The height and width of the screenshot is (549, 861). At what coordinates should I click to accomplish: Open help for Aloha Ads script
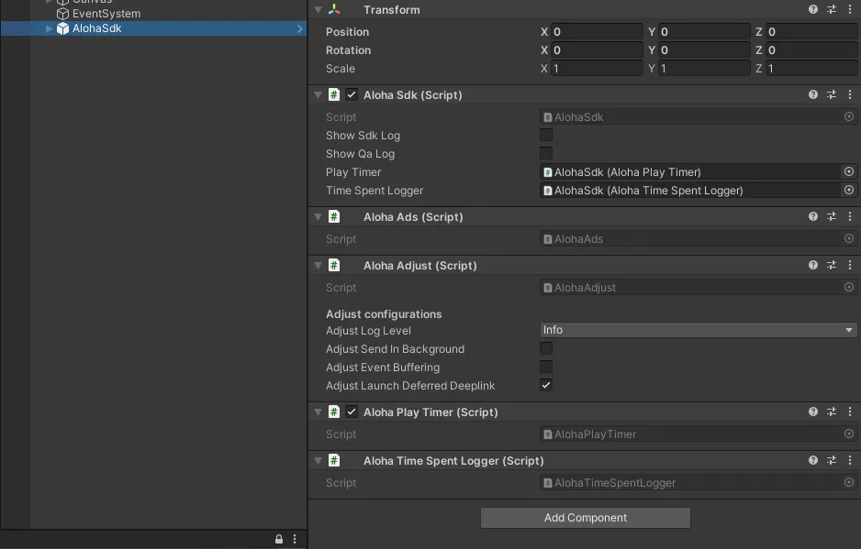pyautogui.click(x=812, y=216)
